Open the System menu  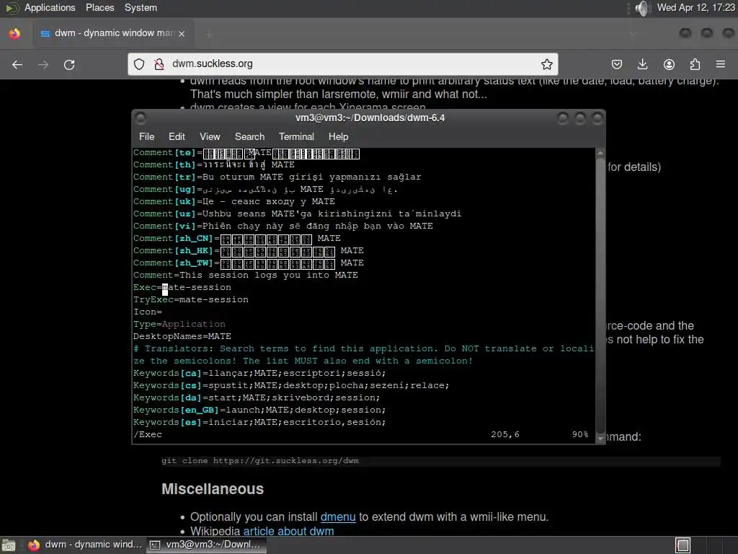pyautogui.click(x=141, y=7)
